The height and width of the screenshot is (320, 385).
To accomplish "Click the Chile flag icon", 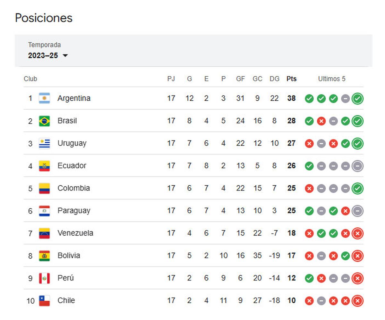I will tap(44, 300).
